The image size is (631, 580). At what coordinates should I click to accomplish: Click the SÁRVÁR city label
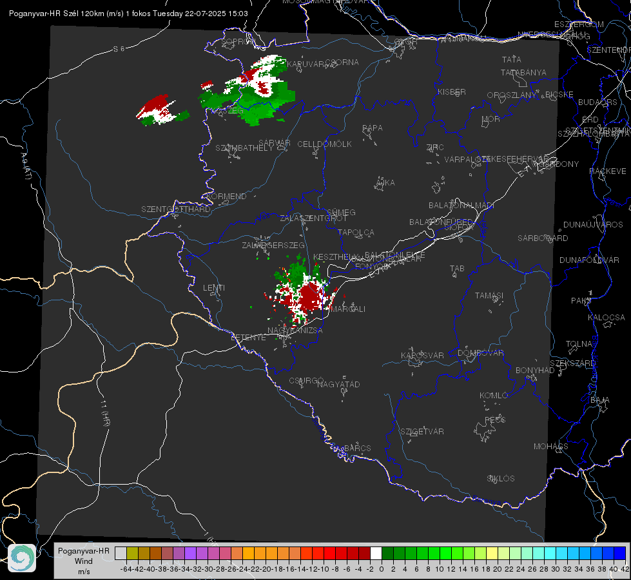point(275,143)
